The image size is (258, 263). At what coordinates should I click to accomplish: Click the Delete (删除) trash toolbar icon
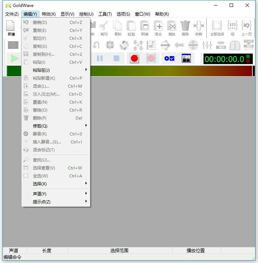(185, 28)
